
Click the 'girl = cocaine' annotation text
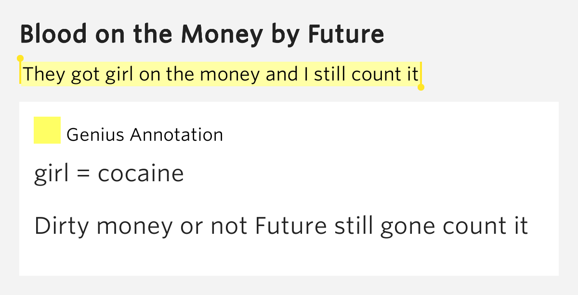click(x=109, y=174)
